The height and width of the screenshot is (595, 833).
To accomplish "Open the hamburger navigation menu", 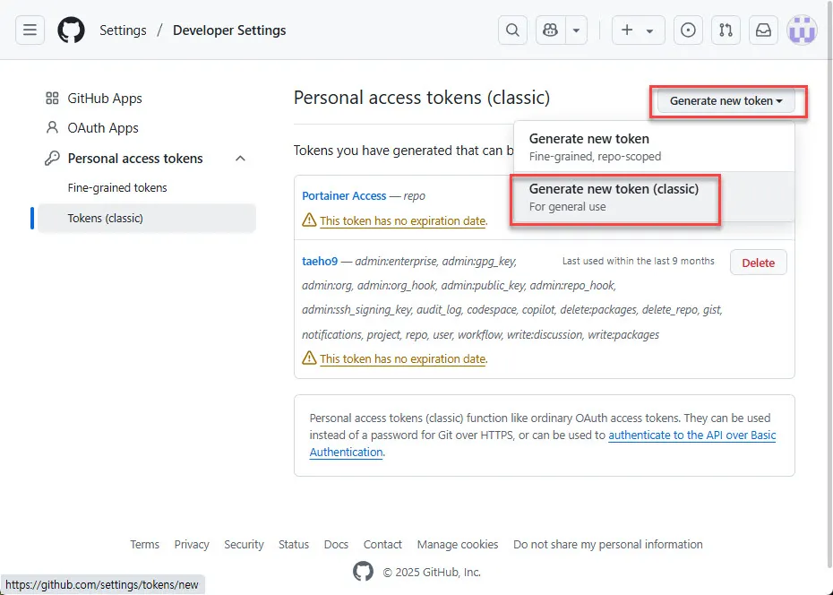I will click(x=30, y=30).
